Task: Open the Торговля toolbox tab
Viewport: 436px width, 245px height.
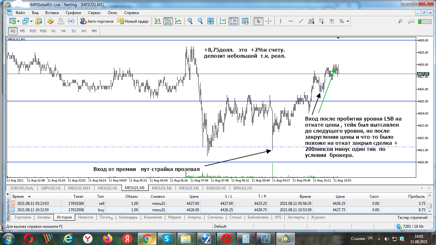Action: tap(23, 217)
